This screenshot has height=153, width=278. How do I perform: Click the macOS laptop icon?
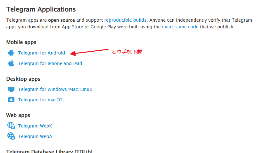click(x=11, y=100)
